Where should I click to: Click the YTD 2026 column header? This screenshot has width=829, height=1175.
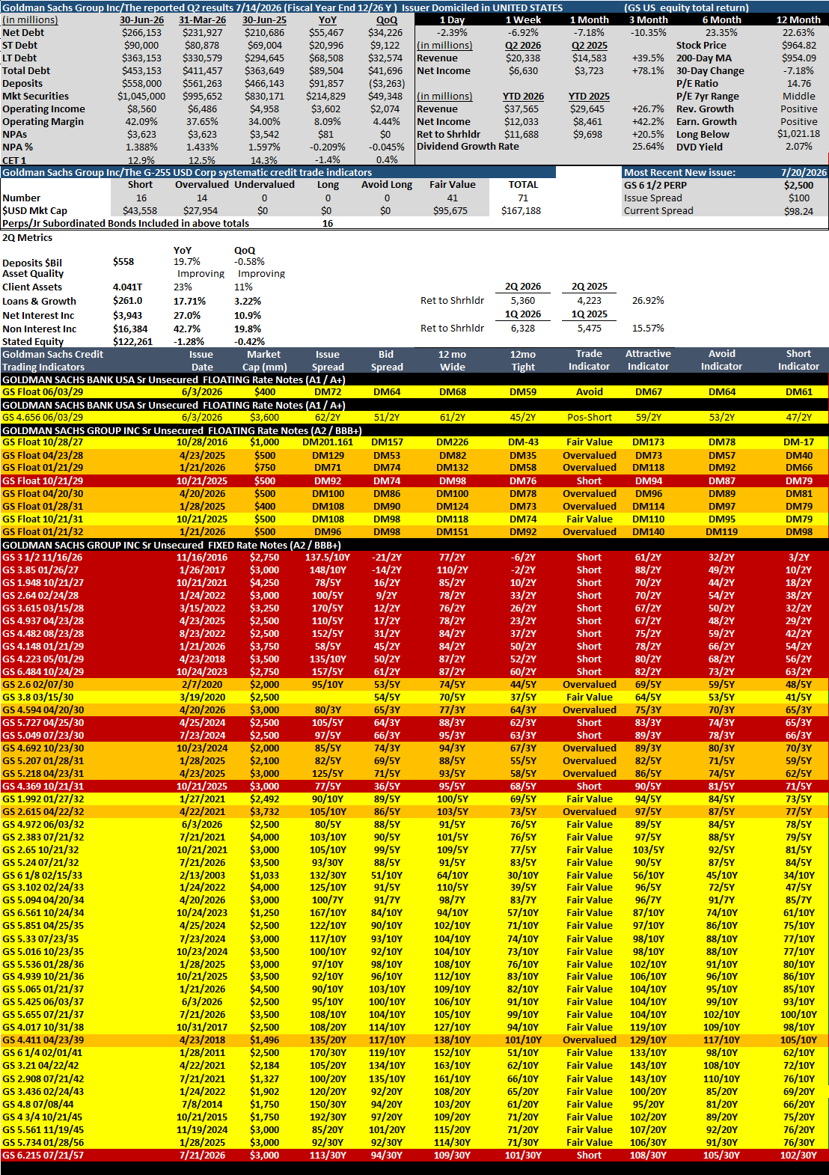click(x=523, y=96)
